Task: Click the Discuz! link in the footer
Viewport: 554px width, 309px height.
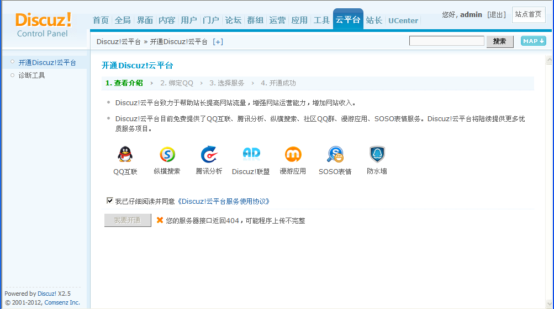Action: 46,294
